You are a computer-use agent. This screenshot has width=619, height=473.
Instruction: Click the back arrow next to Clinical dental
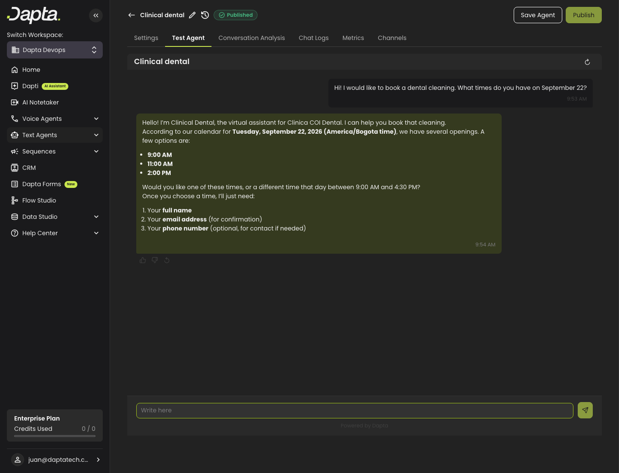(x=132, y=15)
